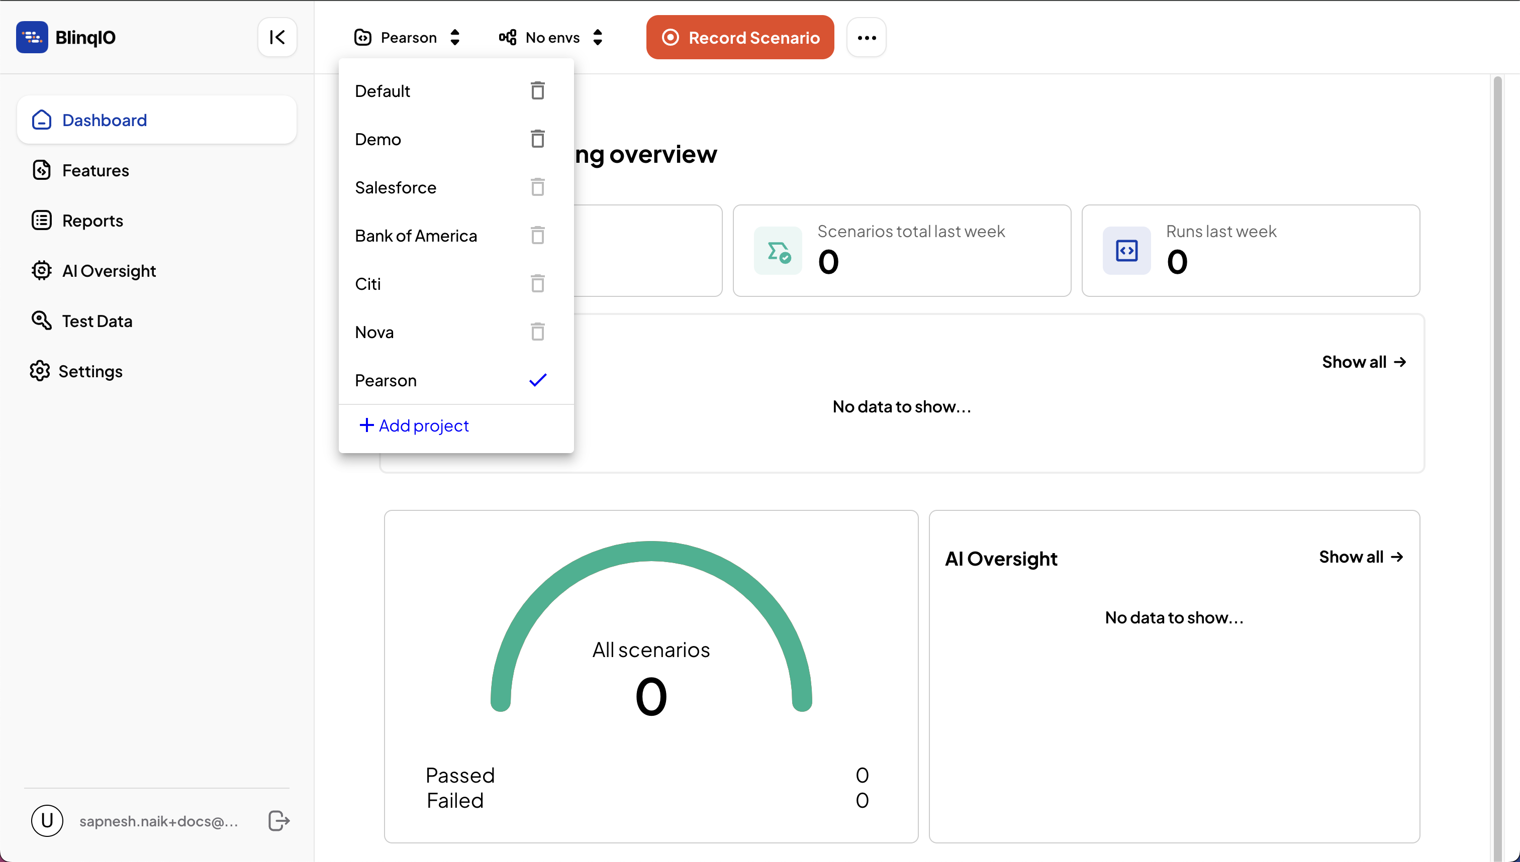This screenshot has height=862, width=1520.
Task: Click the Scenarios total last week label
Action: 911,232
